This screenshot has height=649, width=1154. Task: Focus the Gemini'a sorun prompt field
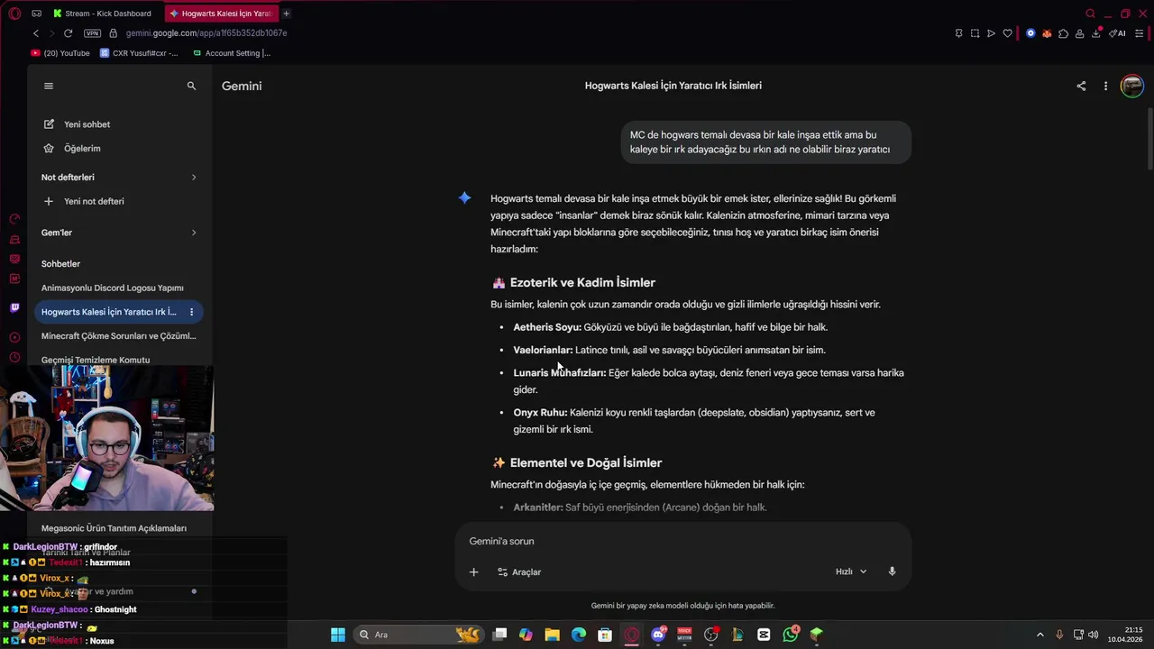click(x=683, y=541)
